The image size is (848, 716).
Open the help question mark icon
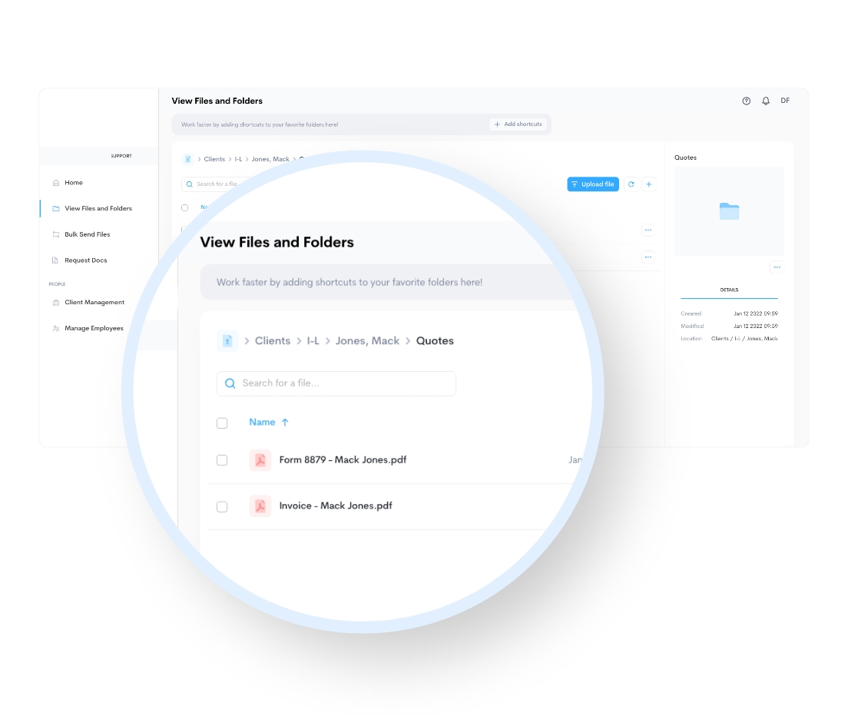click(746, 101)
